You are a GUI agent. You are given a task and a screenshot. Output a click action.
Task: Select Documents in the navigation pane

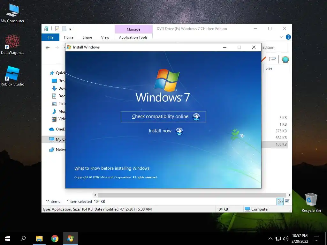click(x=58, y=96)
